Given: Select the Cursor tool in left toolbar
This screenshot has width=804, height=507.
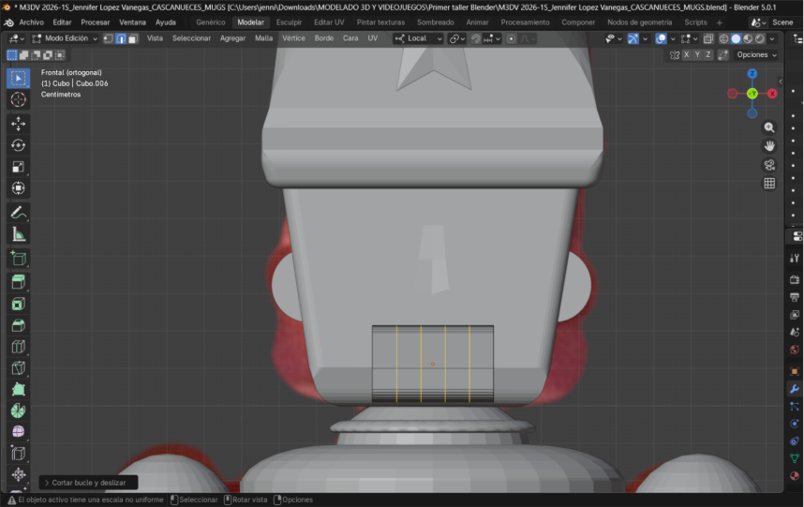Looking at the screenshot, I should (x=18, y=99).
